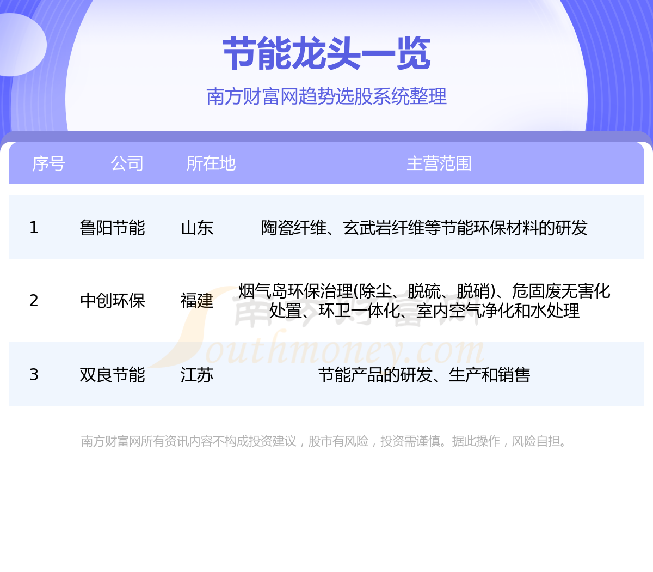Click the 陶瓷纤维 business scope description
Image resolution: width=653 pixels, height=572 pixels.
point(424,228)
